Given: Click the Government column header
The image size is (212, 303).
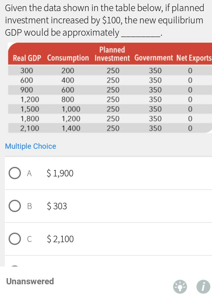Looking at the screenshot, I should [x=154, y=57].
